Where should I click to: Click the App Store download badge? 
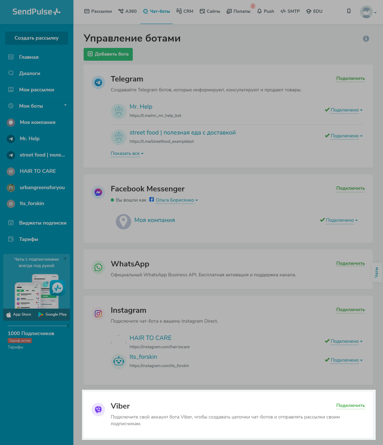pyautogui.click(x=19, y=314)
